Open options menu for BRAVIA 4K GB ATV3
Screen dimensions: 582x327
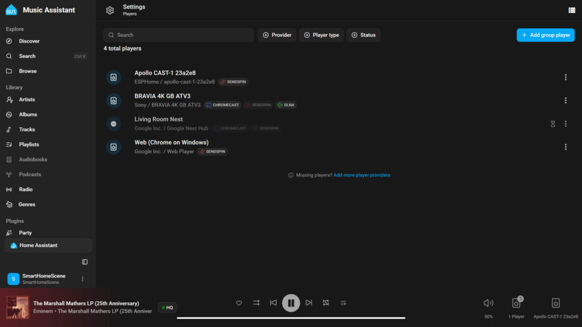(566, 100)
